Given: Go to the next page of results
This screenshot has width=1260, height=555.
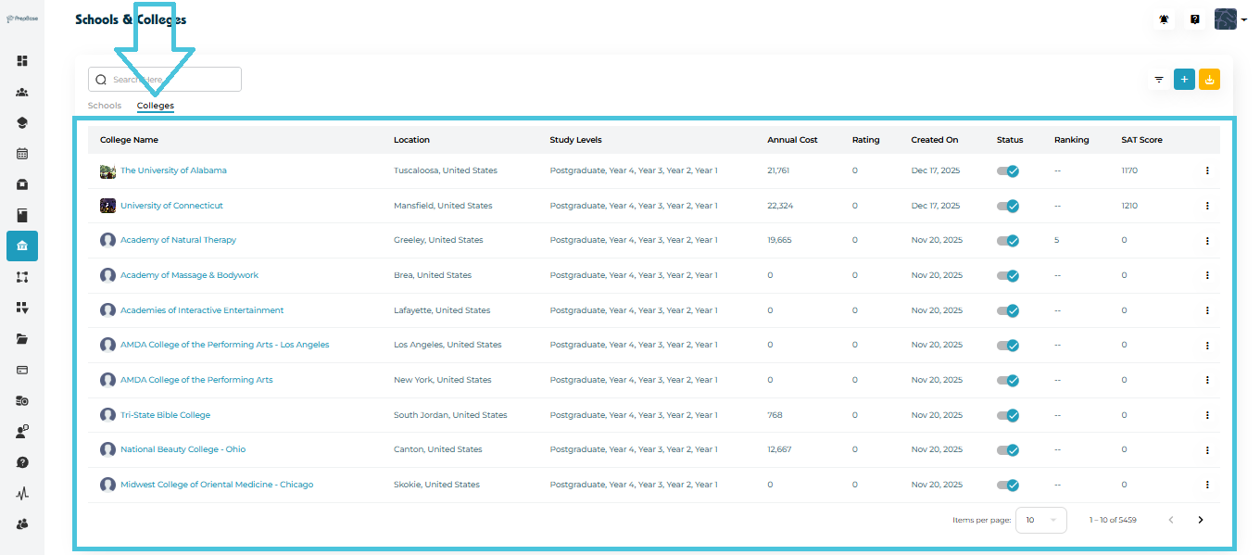Looking at the screenshot, I should 1201,520.
